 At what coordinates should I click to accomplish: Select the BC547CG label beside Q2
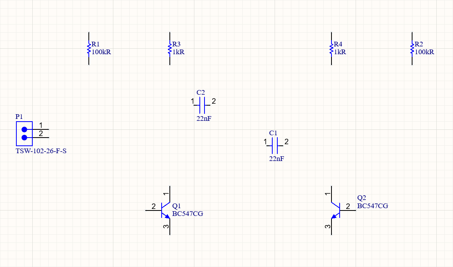click(372, 206)
